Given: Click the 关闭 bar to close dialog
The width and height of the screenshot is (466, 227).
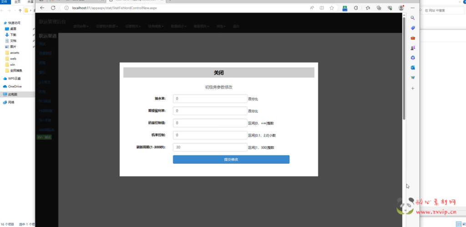Looking at the screenshot, I should pyautogui.click(x=218, y=73).
